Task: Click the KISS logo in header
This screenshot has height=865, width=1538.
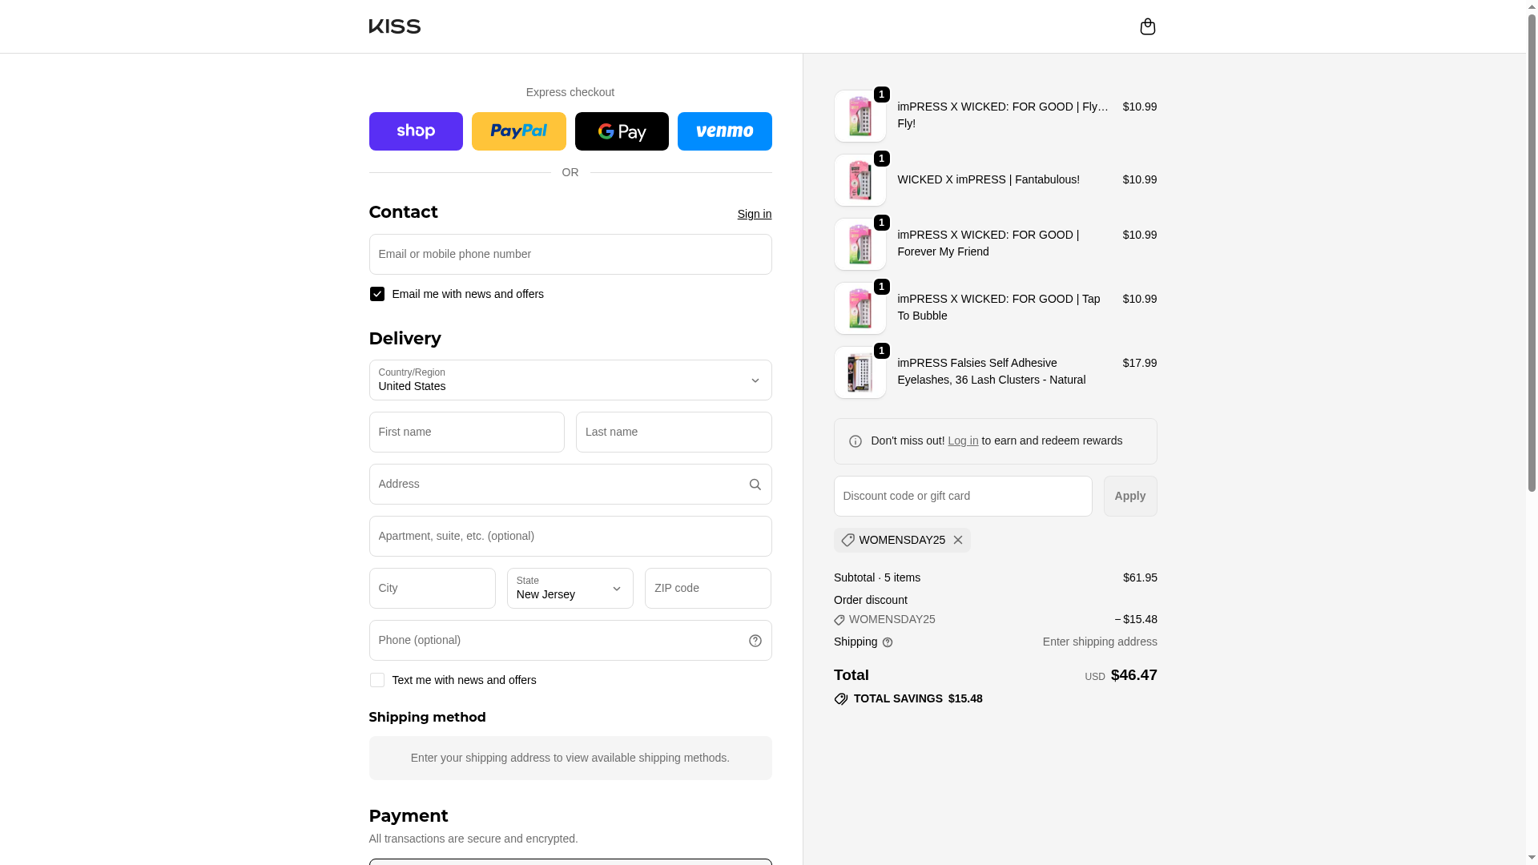Action: pos(395,26)
